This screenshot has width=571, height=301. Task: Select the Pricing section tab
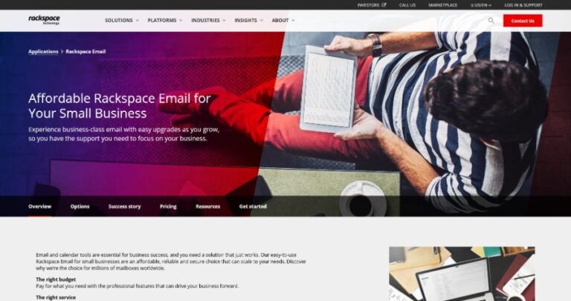pos(168,206)
